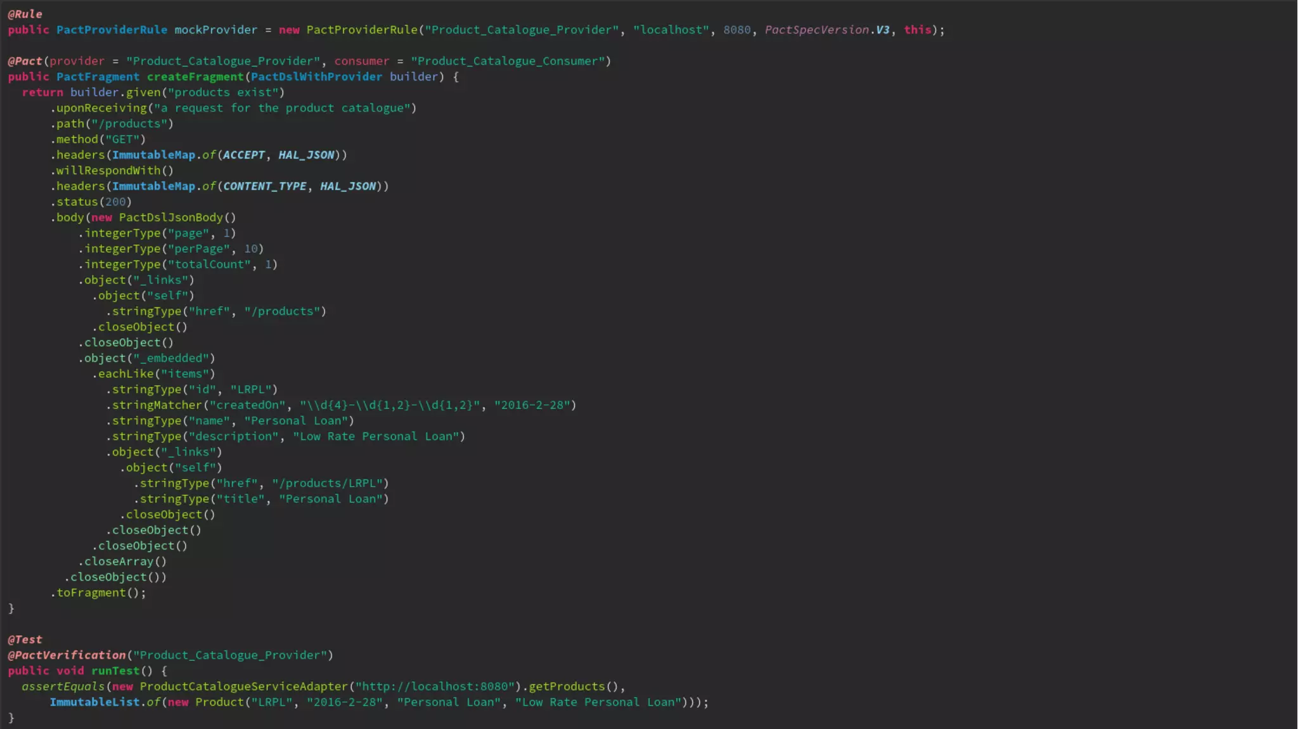Click the closeArray() call
The width and height of the screenshot is (1298, 729).
(125, 562)
